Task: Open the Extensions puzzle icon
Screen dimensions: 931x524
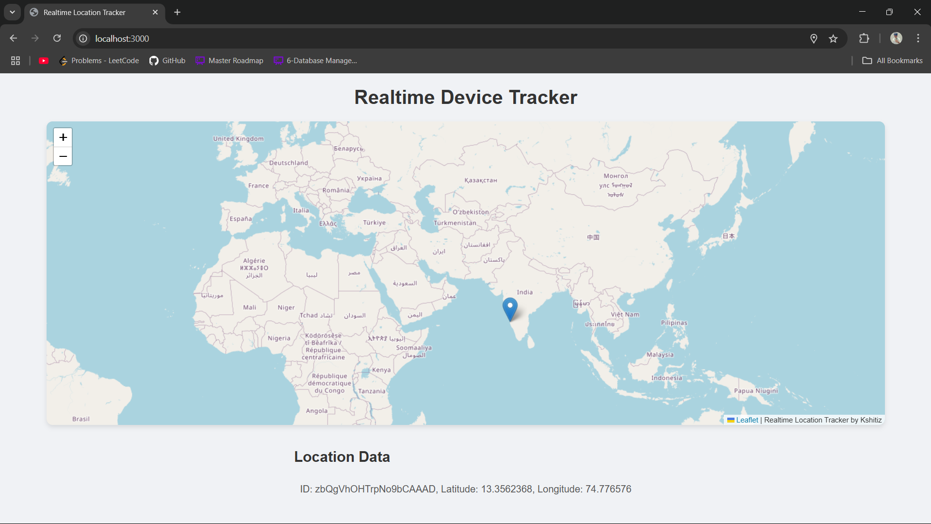Action: pyautogui.click(x=864, y=38)
